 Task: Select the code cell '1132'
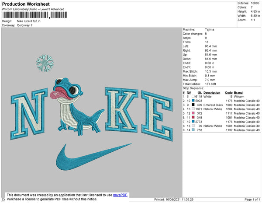pyautogui.click(x=229, y=130)
